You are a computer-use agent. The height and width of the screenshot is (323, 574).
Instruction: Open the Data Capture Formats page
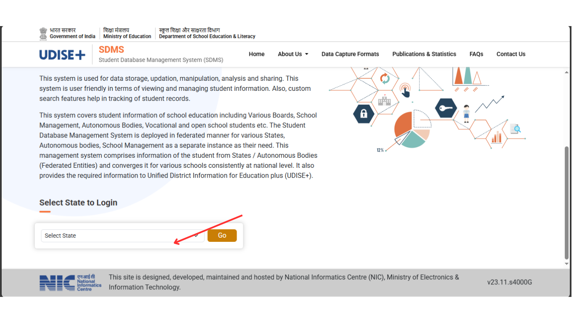point(350,54)
